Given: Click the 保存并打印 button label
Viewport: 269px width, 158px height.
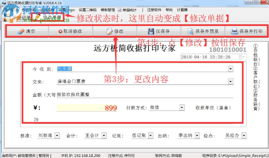Looking at the screenshot, I should (251, 31).
